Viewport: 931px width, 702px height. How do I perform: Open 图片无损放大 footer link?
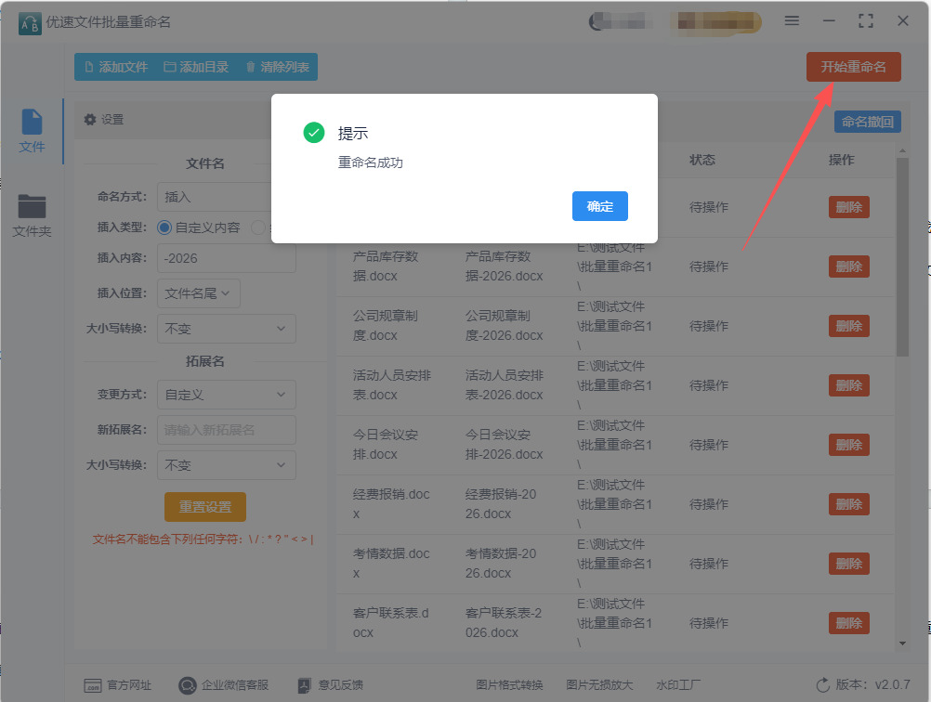[x=599, y=684]
